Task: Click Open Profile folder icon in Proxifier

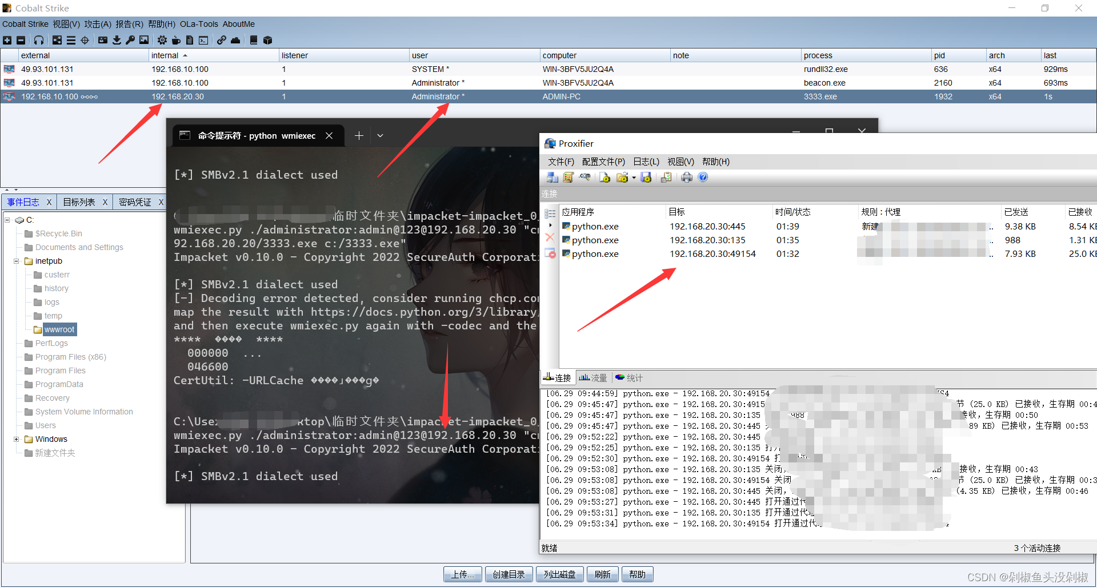Action: [x=622, y=178]
